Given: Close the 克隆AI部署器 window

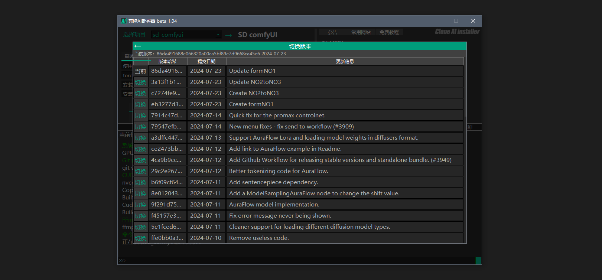Looking at the screenshot, I should (x=473, y=21).
